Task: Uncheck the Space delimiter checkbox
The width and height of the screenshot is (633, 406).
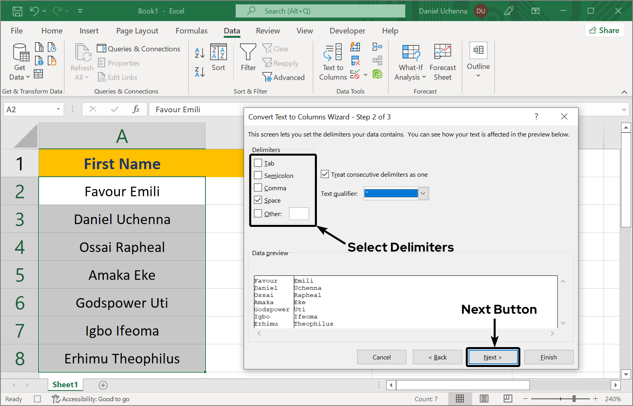Action: tap(258, 200)
